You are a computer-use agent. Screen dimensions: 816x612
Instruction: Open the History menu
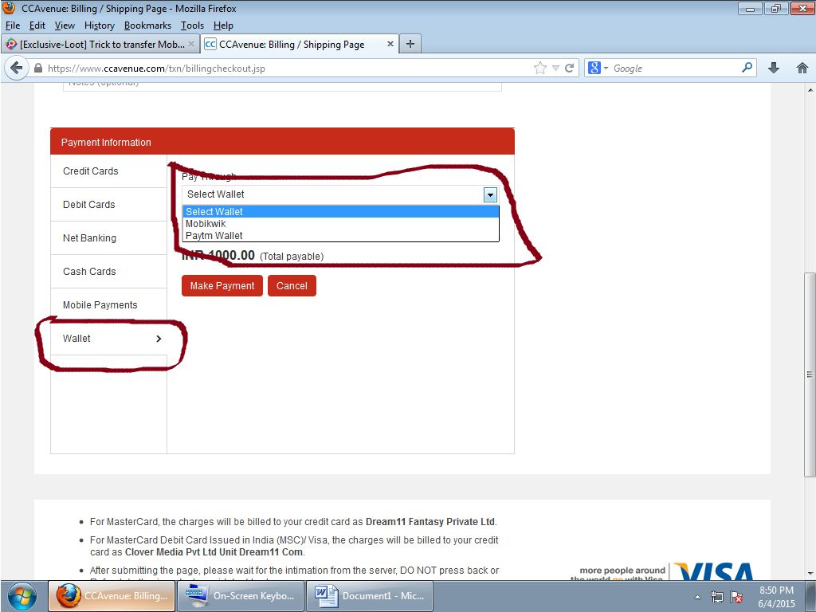pos(100,25)
